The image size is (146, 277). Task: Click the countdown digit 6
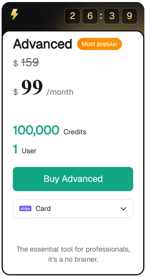pos(90,16)
